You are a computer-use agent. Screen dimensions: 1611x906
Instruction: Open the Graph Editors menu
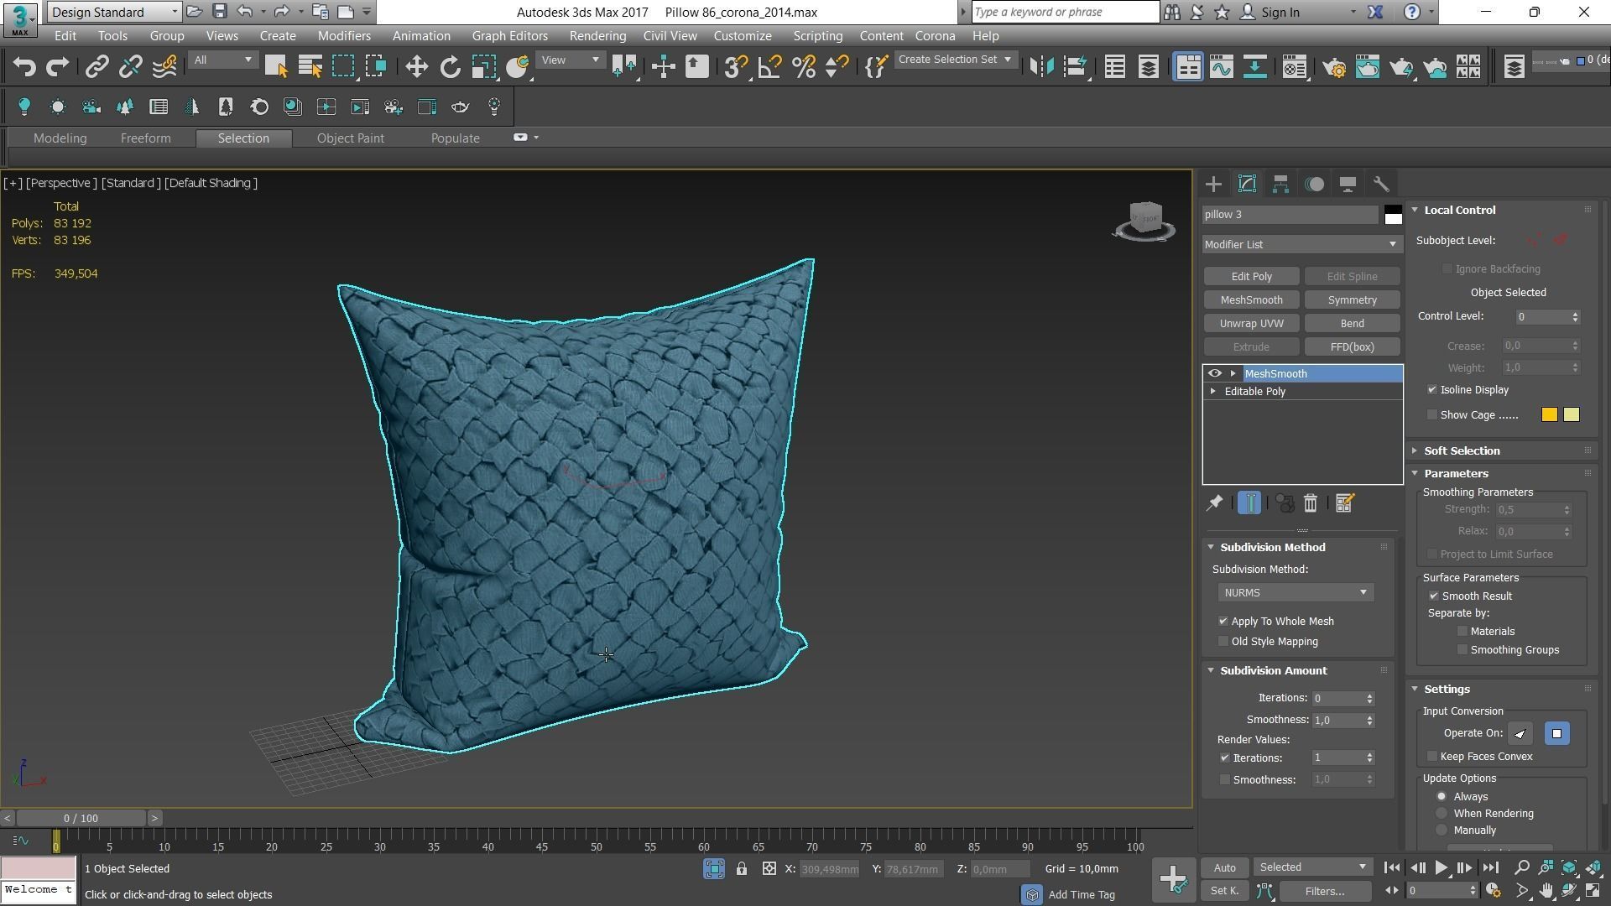pos(509,36)
